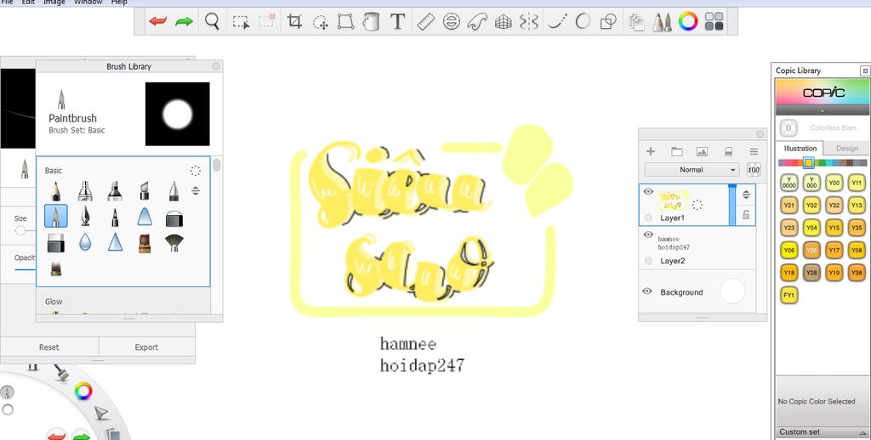Open the Brush Palette from top toolbar
This screenshot has width=871, height=440.
click(x=662, y=21)
